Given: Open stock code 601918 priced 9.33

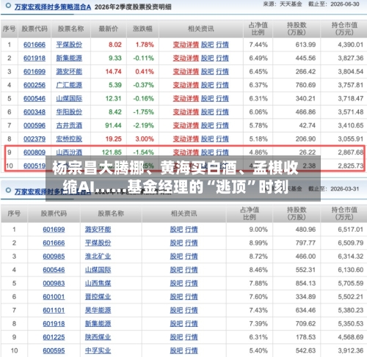Looking at the screenshot, I should pos(34,58).
